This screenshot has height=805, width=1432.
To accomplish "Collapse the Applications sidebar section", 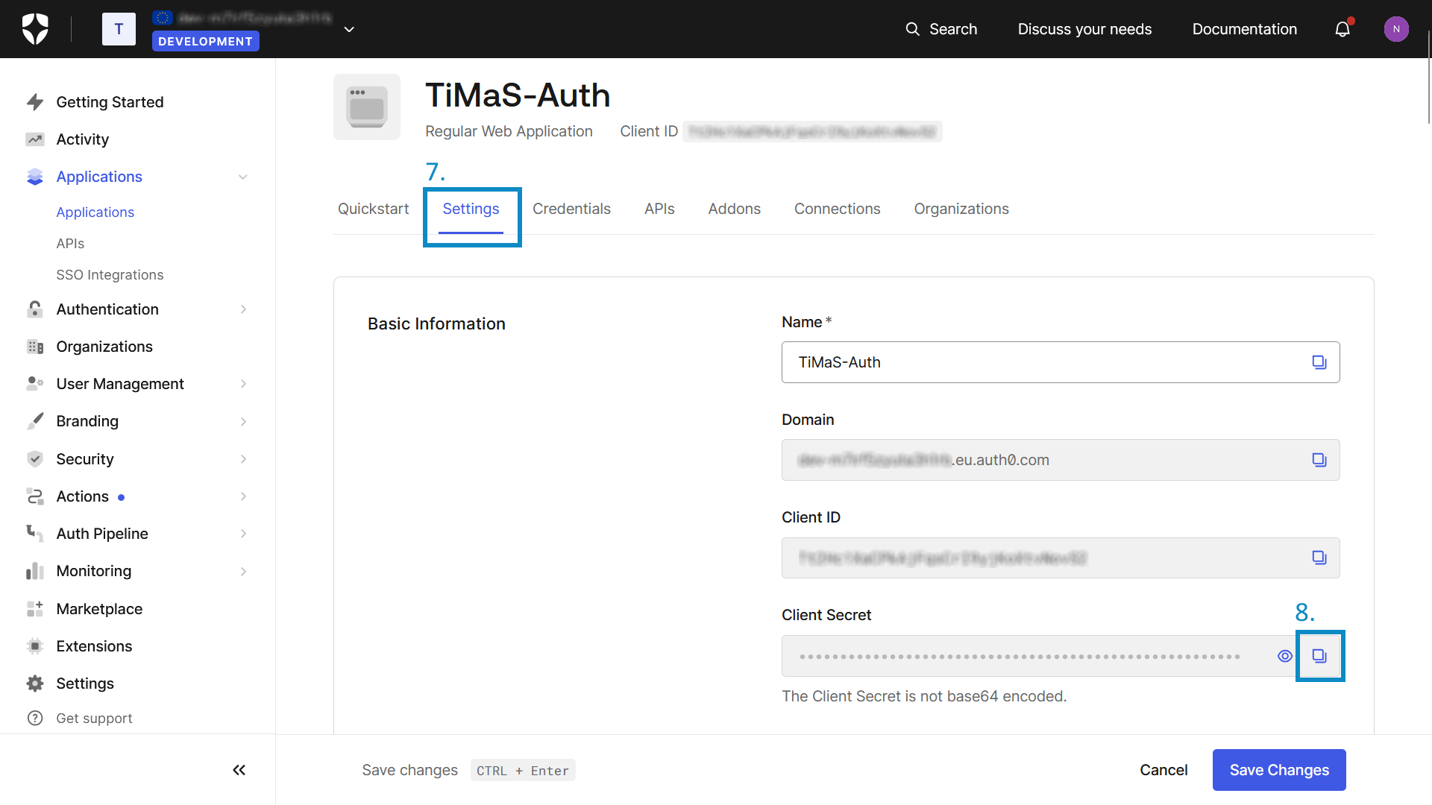I will pyautogui.click(x=243, y=177).
